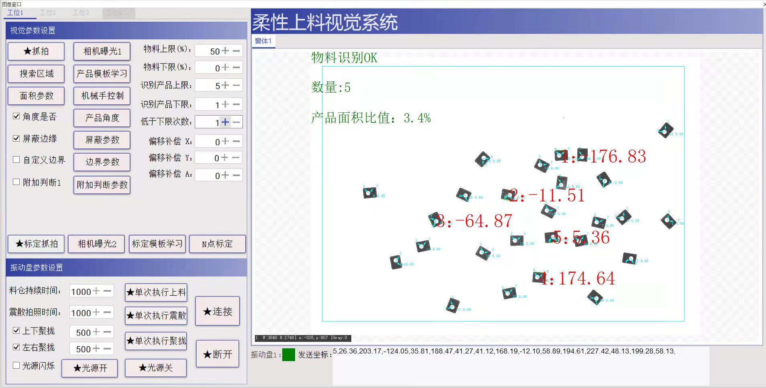
Task: Increase 料仓持续时间 with the plus icon
Action: pos(96,291)
